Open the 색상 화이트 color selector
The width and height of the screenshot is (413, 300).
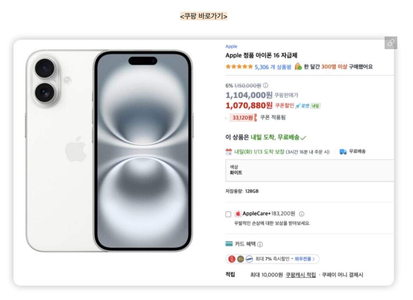tap(310, 170)
